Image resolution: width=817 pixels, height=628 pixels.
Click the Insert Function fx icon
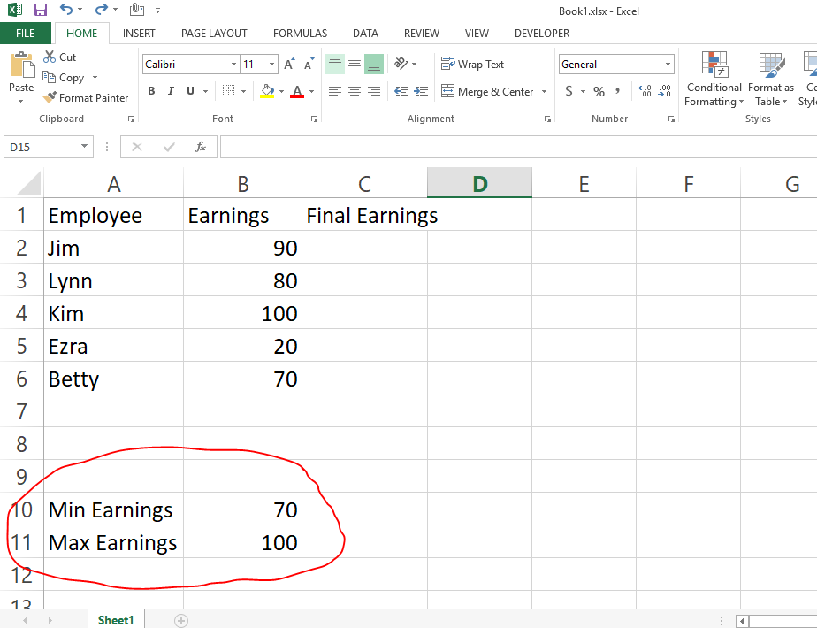(x=201, y=147)
